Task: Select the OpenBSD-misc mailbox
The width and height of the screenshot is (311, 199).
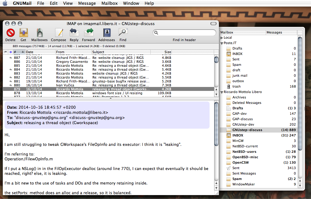Action: 259,157
